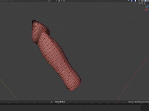The height and width of the screenshot is (111, 149).
Task: Select wireframe viewport shading
Action: (x=144, y=1)
